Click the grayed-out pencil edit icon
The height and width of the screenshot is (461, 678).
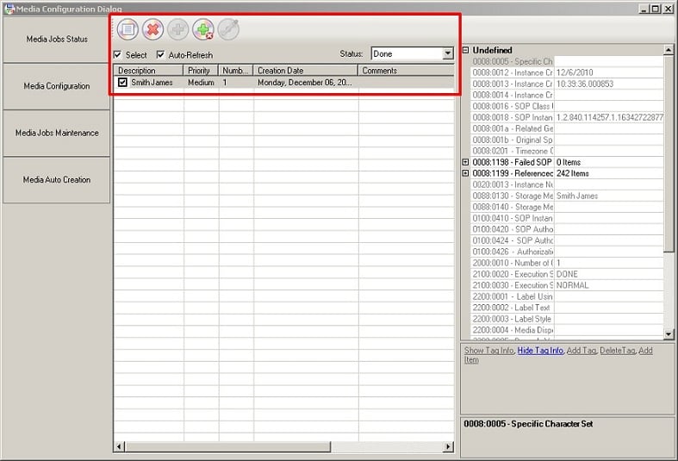(x=228, y=29)
